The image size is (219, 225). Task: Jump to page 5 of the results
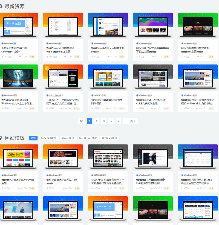tap(118, 121)
